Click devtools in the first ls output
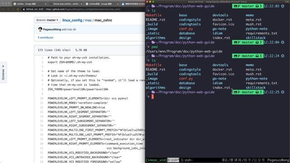The height and width of the screenshot is (163, 290). click(x=220, y=15)
